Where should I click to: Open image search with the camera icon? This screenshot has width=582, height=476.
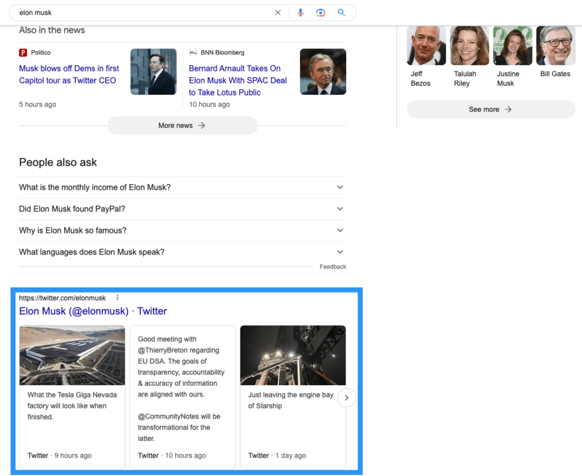coord(321,12)
